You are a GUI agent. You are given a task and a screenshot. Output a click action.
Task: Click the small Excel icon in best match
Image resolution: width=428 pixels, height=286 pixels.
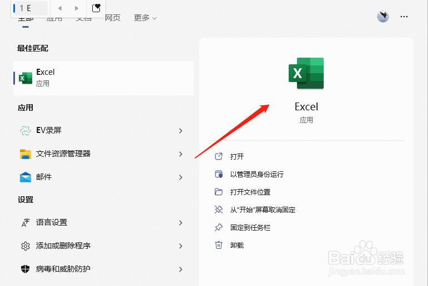pos(26,78)
